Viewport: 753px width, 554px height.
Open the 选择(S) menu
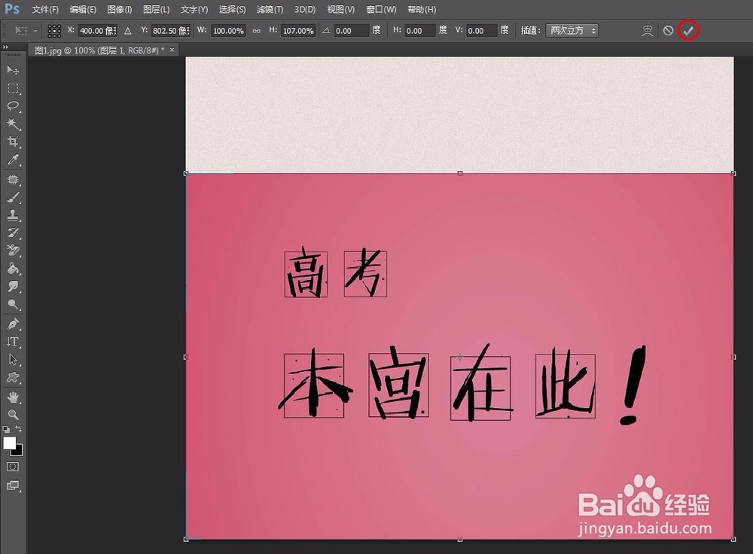tap(232, 10)
